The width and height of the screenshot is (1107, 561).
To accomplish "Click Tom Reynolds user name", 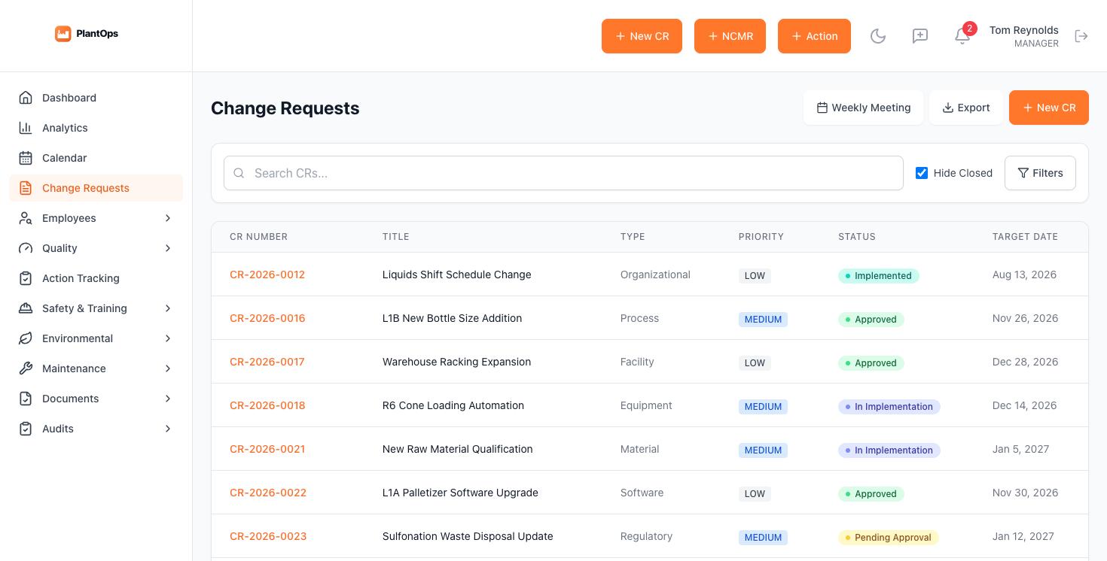I will coord(1023,30).
